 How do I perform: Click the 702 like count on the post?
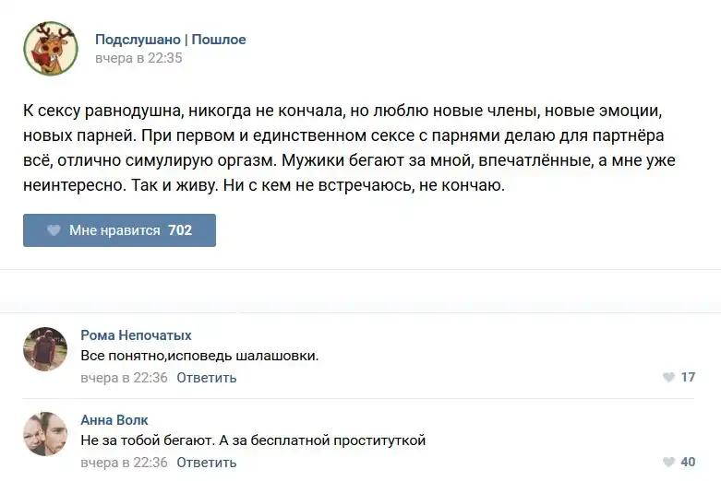point(180,230)
